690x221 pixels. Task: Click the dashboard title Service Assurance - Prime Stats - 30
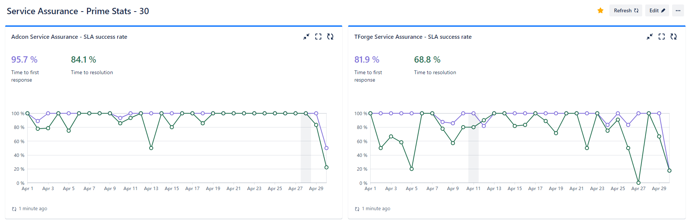(78, 11)
